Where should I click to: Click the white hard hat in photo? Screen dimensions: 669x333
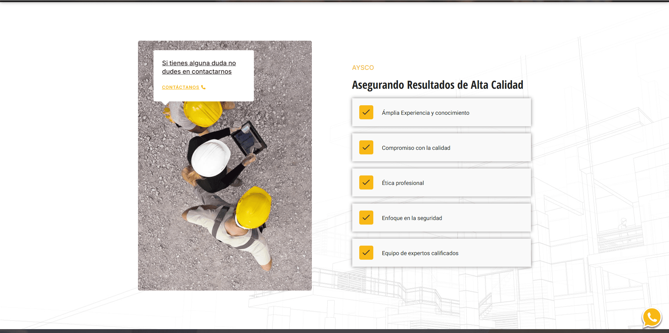[211, 158]
